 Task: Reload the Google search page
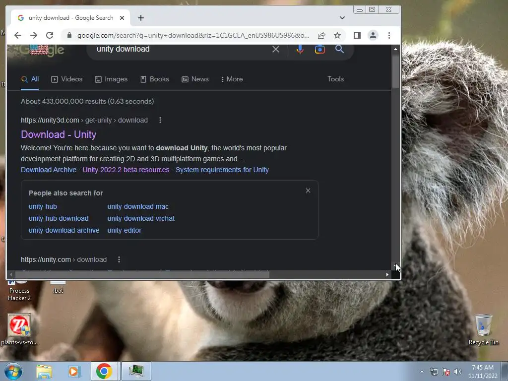(50, 35)
